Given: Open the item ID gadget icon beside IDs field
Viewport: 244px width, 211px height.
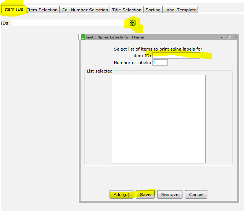Looking at the screenshot, I should coord(133,23).
